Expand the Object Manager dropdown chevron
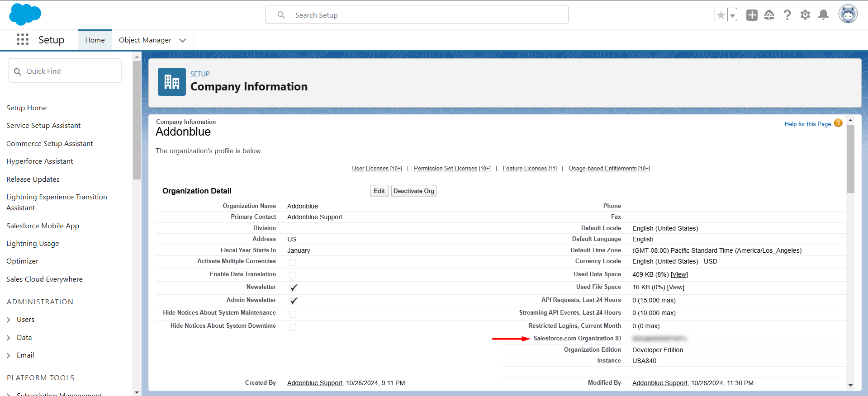 point(183,40)
